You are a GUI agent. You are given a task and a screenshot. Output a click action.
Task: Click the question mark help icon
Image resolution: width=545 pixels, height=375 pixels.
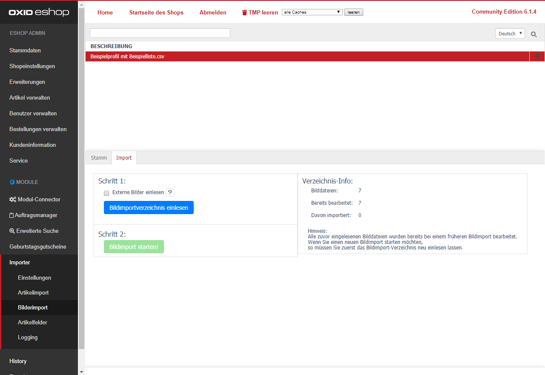coord(170,192)
